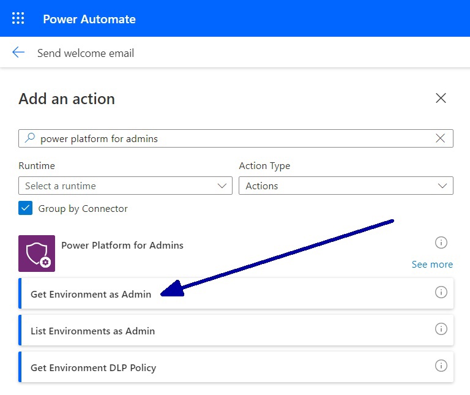
Task: Open info for Power Platform for Admins connector
Action: [x=441, y=243]
